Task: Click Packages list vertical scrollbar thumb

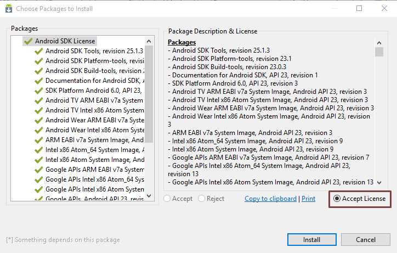Action: 149,94
